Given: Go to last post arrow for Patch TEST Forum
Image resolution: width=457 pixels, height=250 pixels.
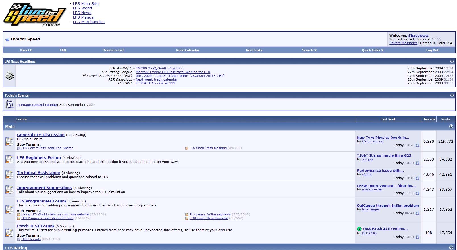Looking at the screenshot, I should (x=417, y=237).
